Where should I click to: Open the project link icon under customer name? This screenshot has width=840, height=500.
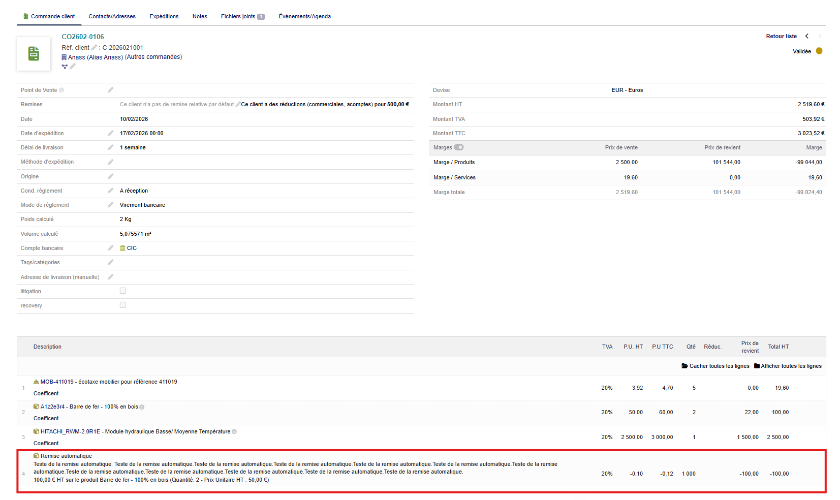click(65, 67)
